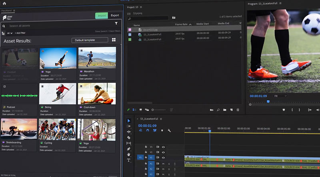The width and height of the screenshot is (320, 177).
Task: Toggle V1 track output eye
Action: click(163, 157)
